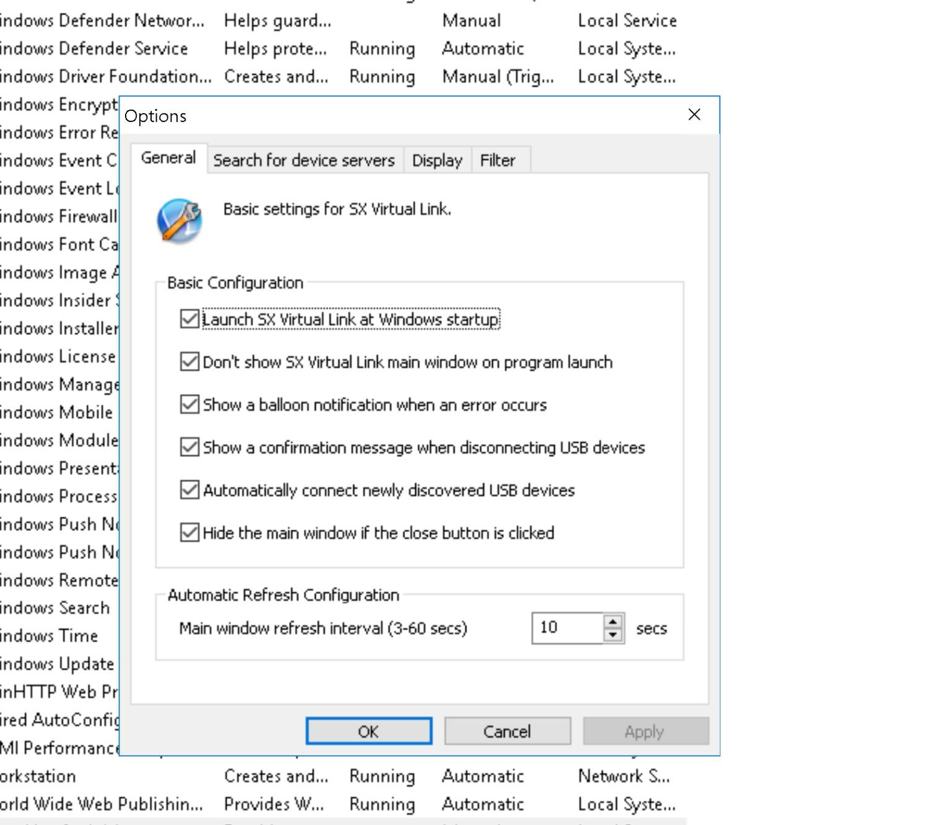Decrease refresh interval with down spinner arrow
Image resolution: width=928 pixels, height=825 pixels.
613,635
